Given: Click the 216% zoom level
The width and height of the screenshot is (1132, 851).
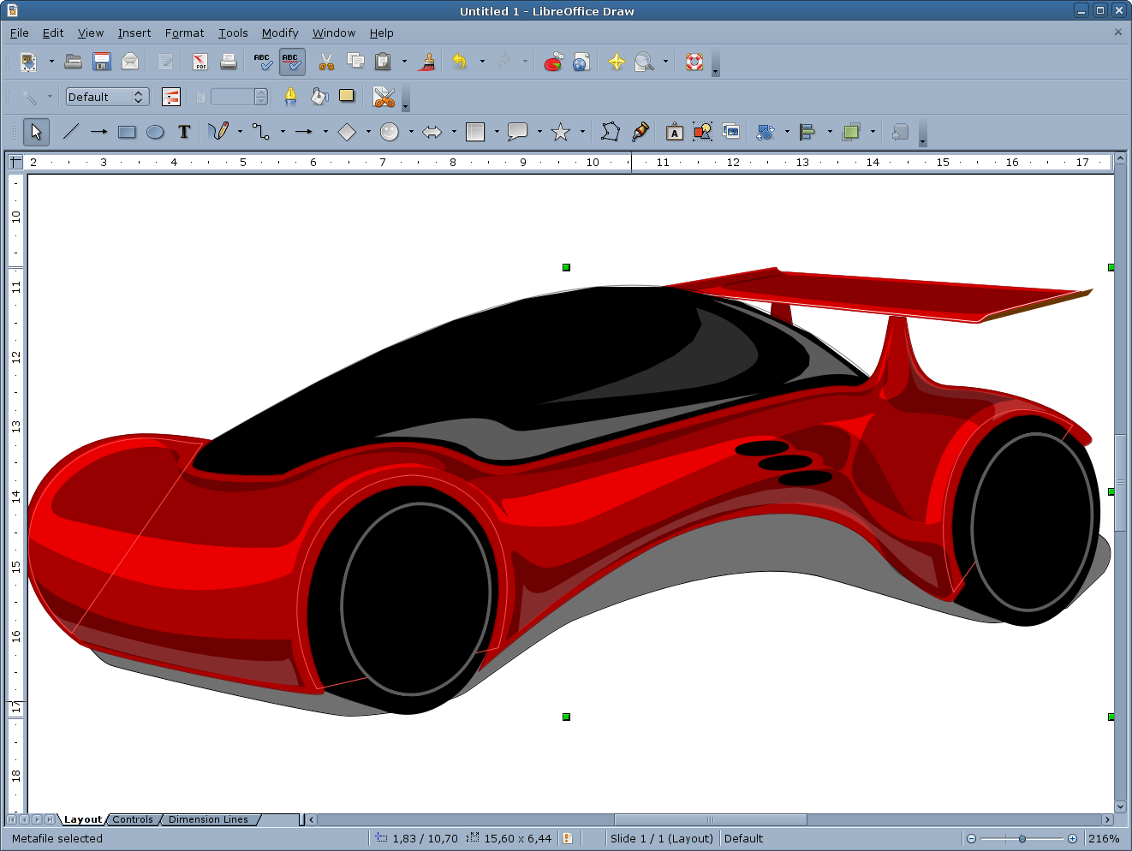Looking at the screenshot, I should coord(1104,839).
